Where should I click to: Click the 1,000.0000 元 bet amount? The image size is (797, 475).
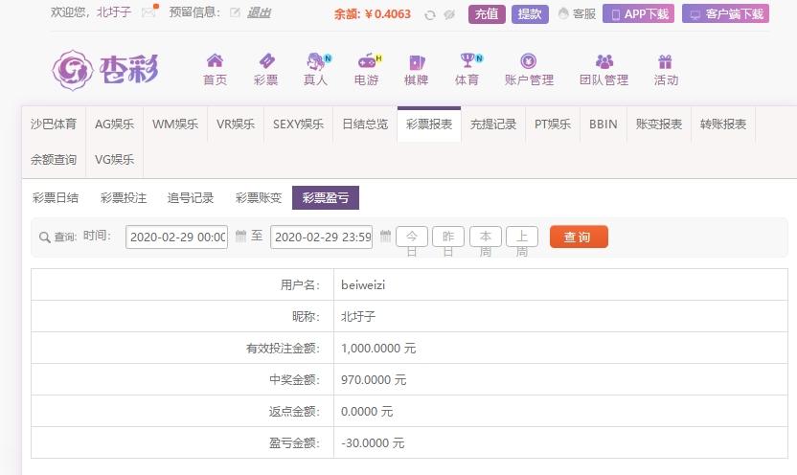pyautogui.click(x=378, y=348)
